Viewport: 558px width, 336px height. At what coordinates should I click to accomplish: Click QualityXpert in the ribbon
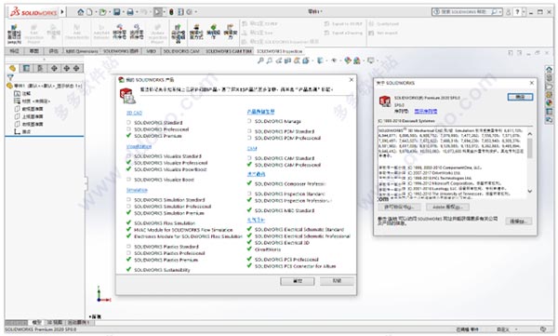(383, 24)
